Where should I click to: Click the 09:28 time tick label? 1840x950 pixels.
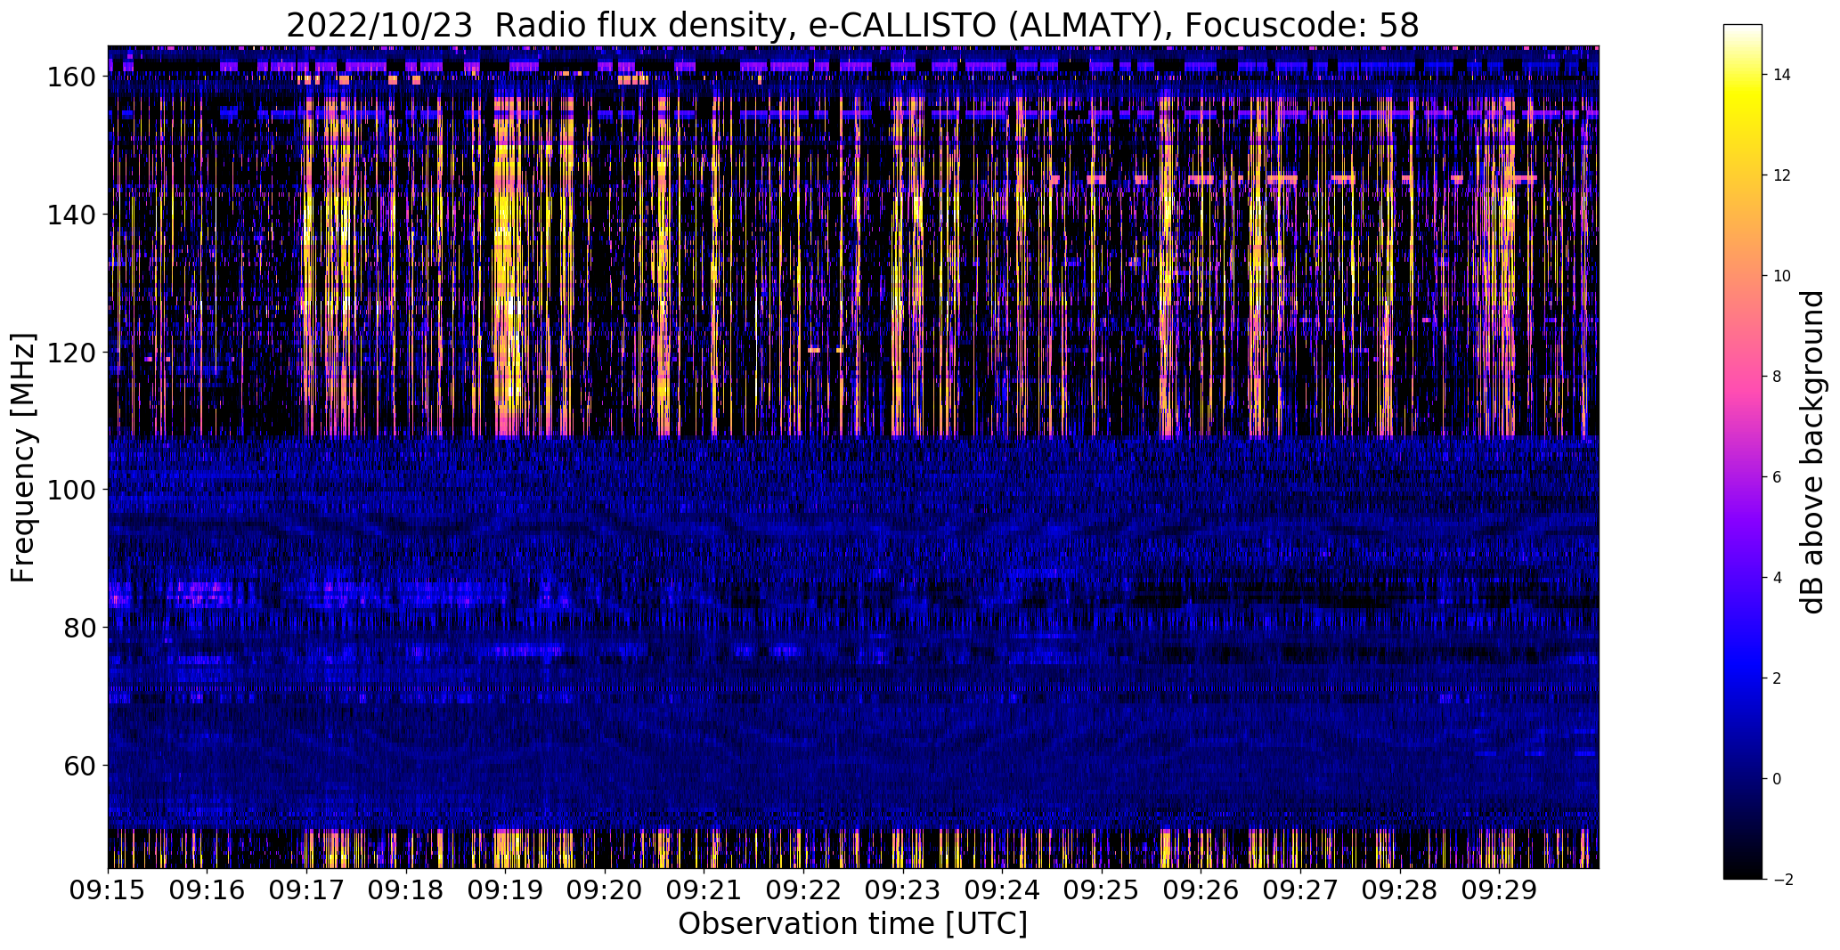[1400, 889]
